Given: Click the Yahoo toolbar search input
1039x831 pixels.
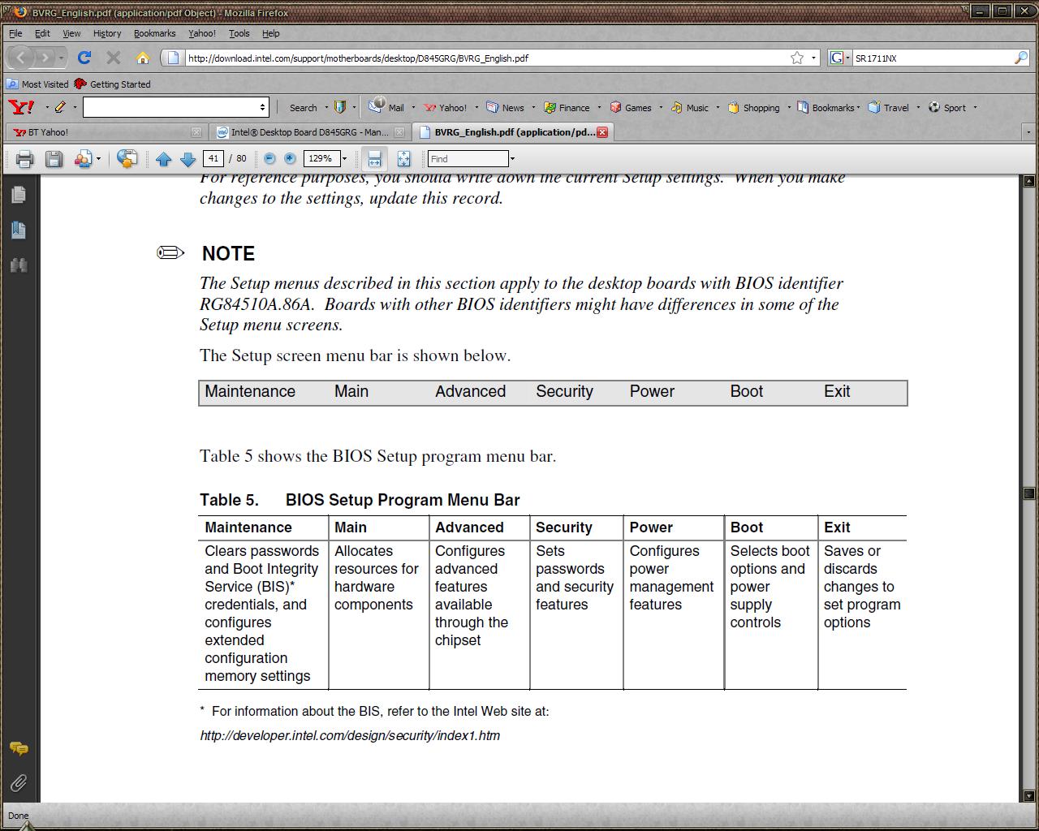Looking at the screenshot, I should (170, 107).
